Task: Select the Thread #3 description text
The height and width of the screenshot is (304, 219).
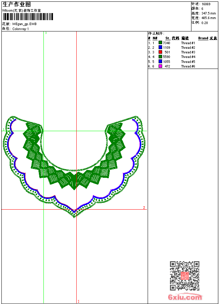Action: (188, 52)
